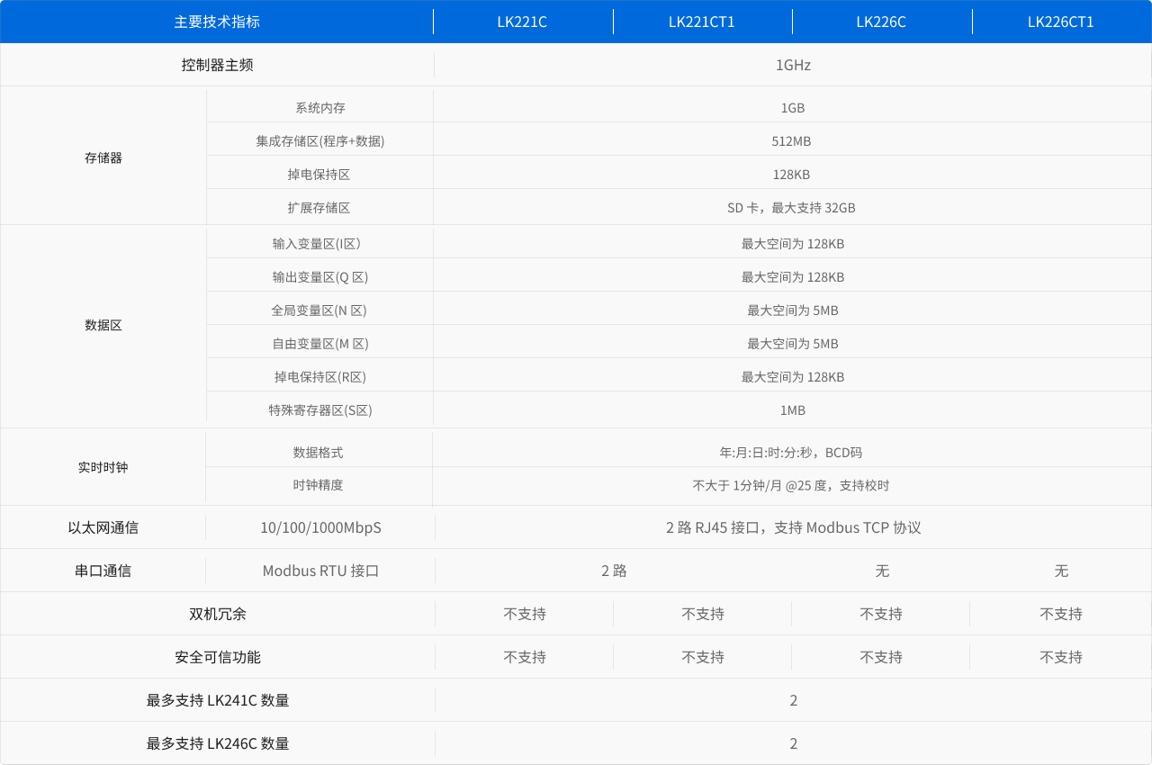The height and width of the screenshot is (765, 1152).
Task: Click '不大于 1分钟/月 @25 度，支持校时' value
Action: pyautogui.click(x=791, y=485)
